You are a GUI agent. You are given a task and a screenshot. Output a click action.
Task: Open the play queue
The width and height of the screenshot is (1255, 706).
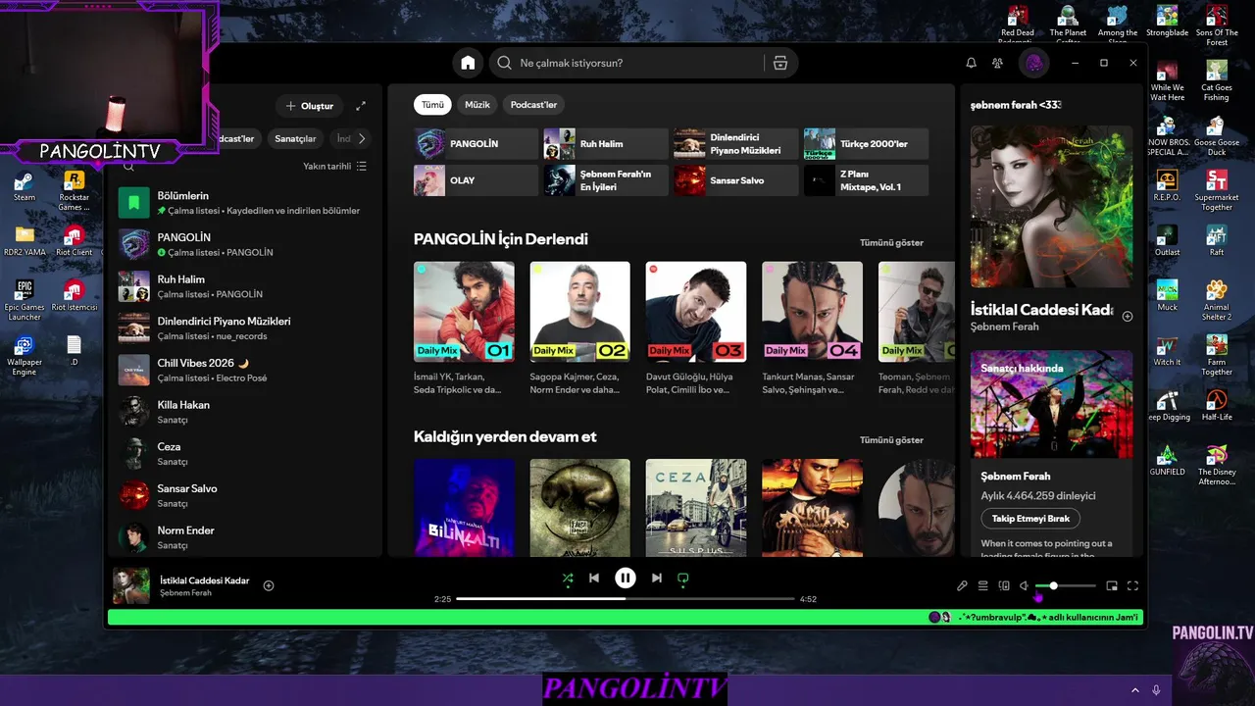pyautogui.click(x=982, y=585)
